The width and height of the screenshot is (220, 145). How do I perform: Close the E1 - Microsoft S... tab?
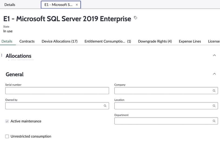click(77, 5)
